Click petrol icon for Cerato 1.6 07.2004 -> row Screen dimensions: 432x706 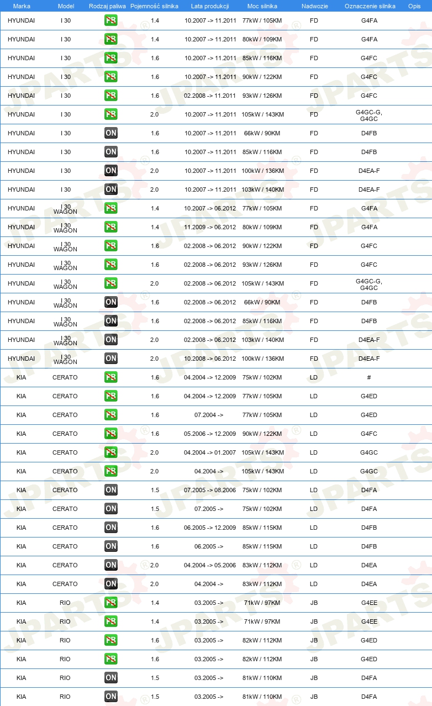[x=110, y=415]
